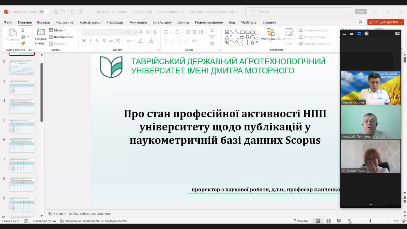Viewport: 407px width, 229px height.
Task: Open the Вставка ribbon tab
Action: tap(43, 22)
